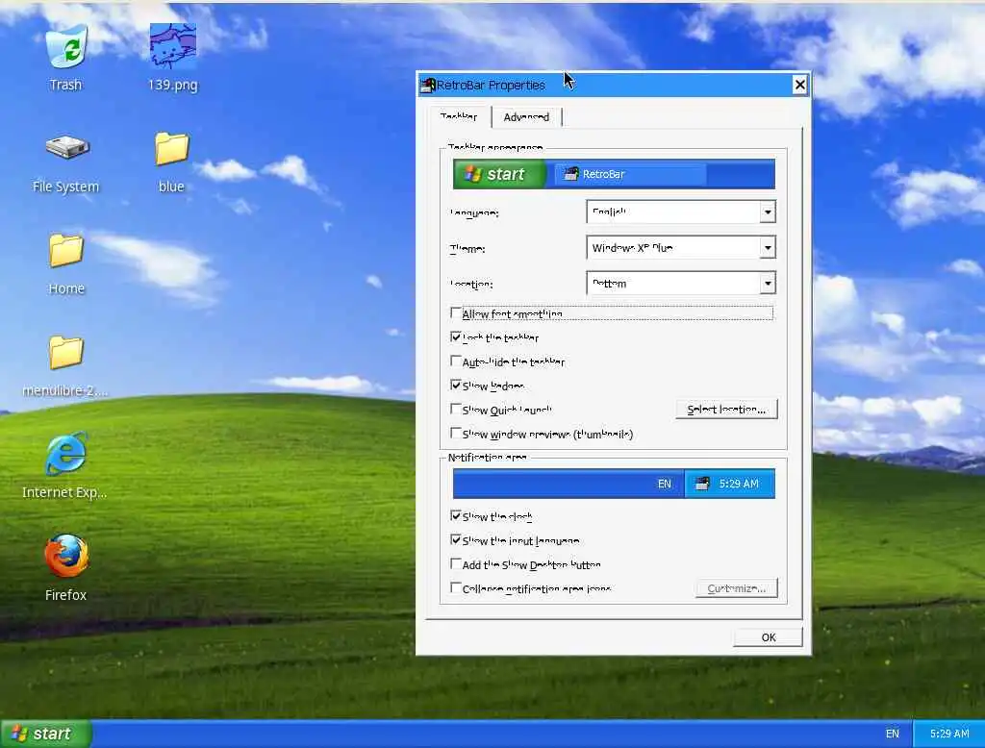
Task: Disable Show badges checkbox
Action: [456, 385]
